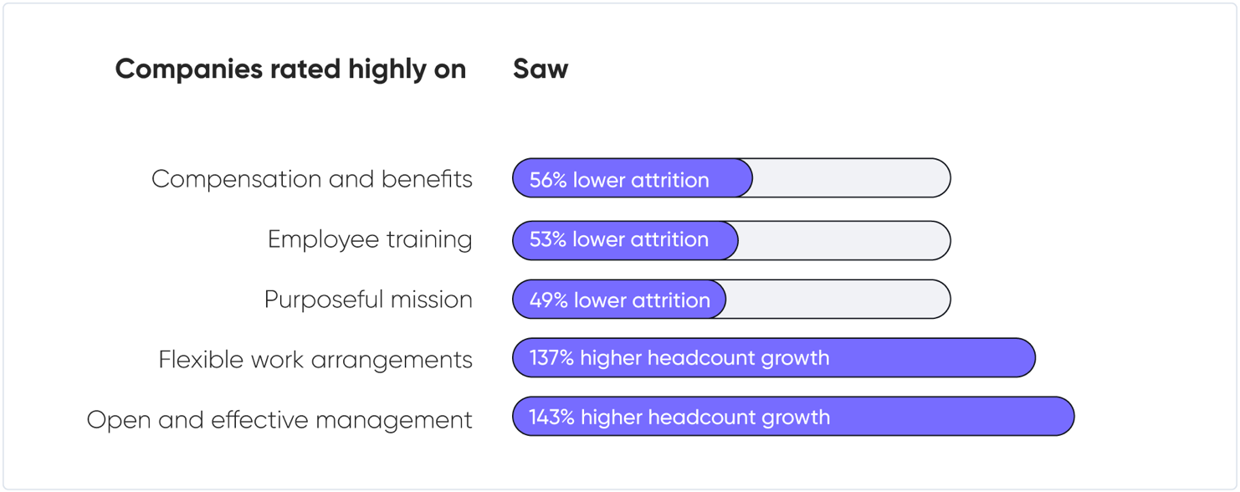Screen dimensions: 1240x492
Task: Select the 'Open and effective management' label
Action: [279, 419]
